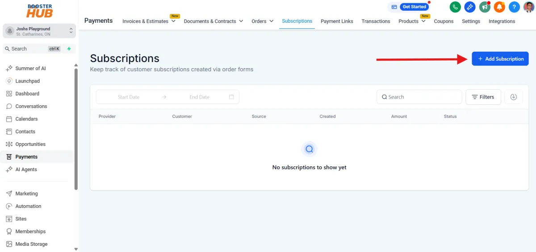
Task: Open AI Agents sparkle icon
Action: click(9, 169)
